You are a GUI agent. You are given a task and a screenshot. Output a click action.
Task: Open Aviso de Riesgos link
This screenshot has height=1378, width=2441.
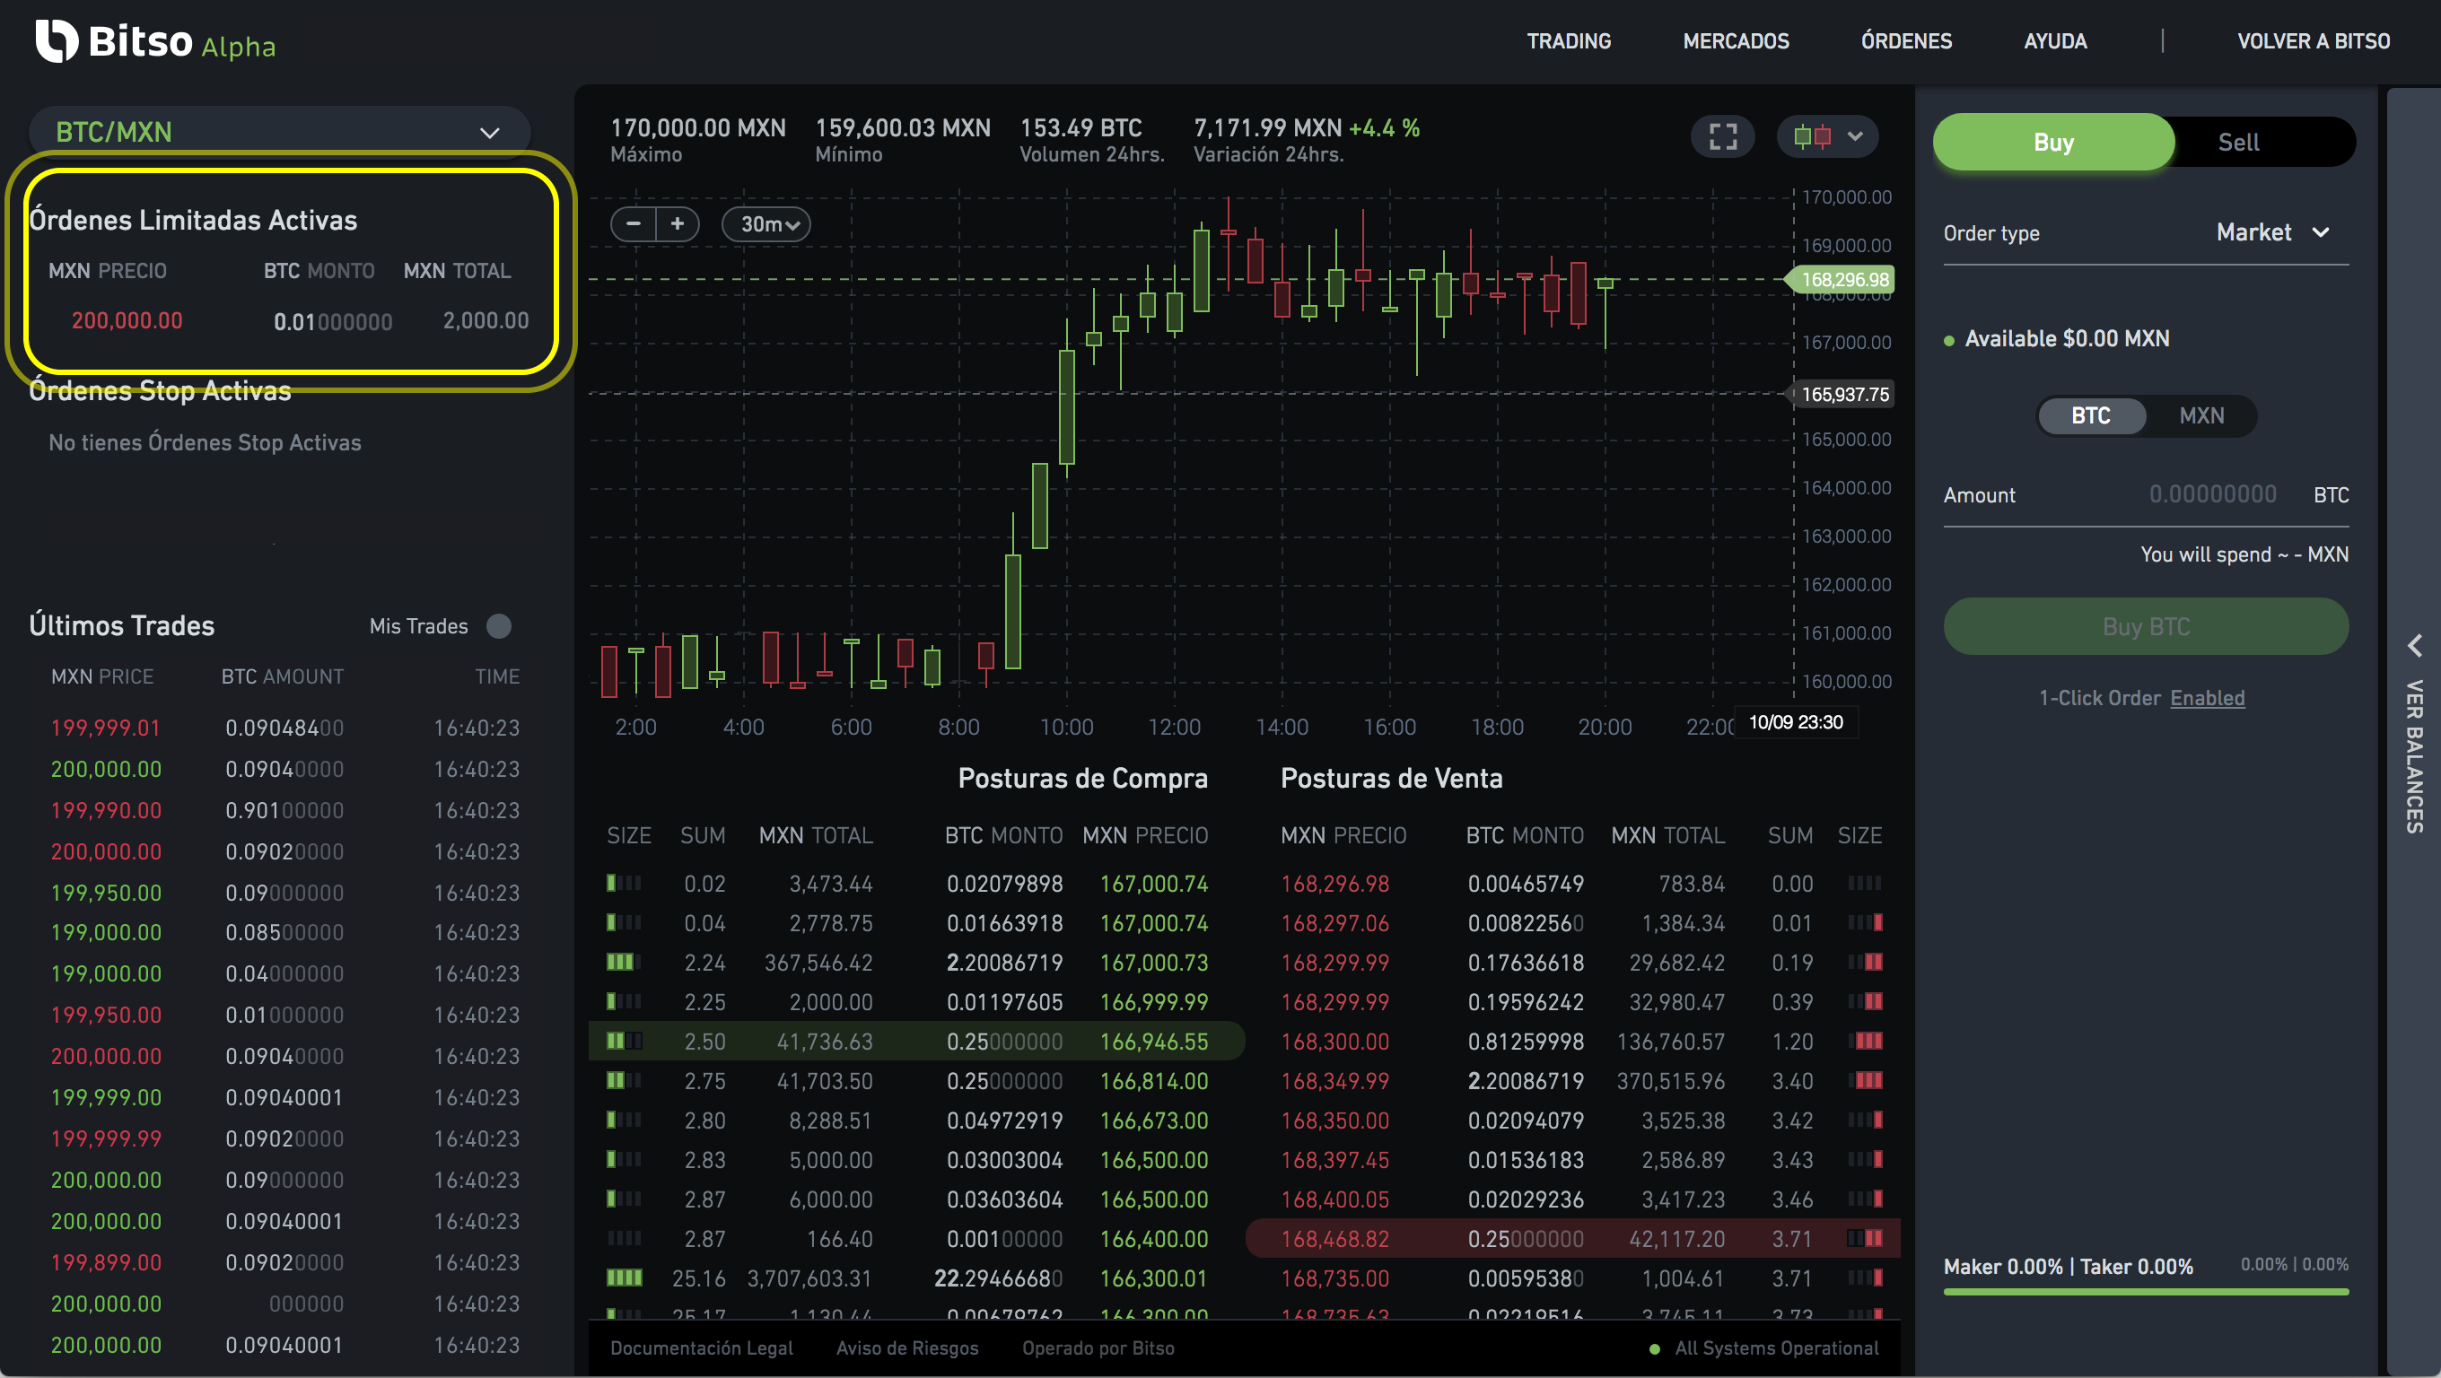tap(906, 1347)
